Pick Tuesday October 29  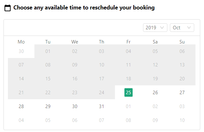[48, 106]
